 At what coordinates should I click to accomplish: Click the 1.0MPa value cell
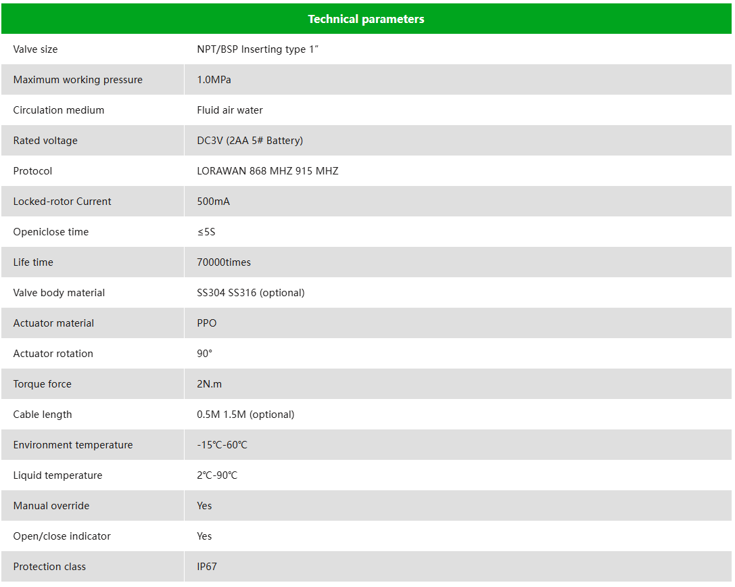[458, 80]
